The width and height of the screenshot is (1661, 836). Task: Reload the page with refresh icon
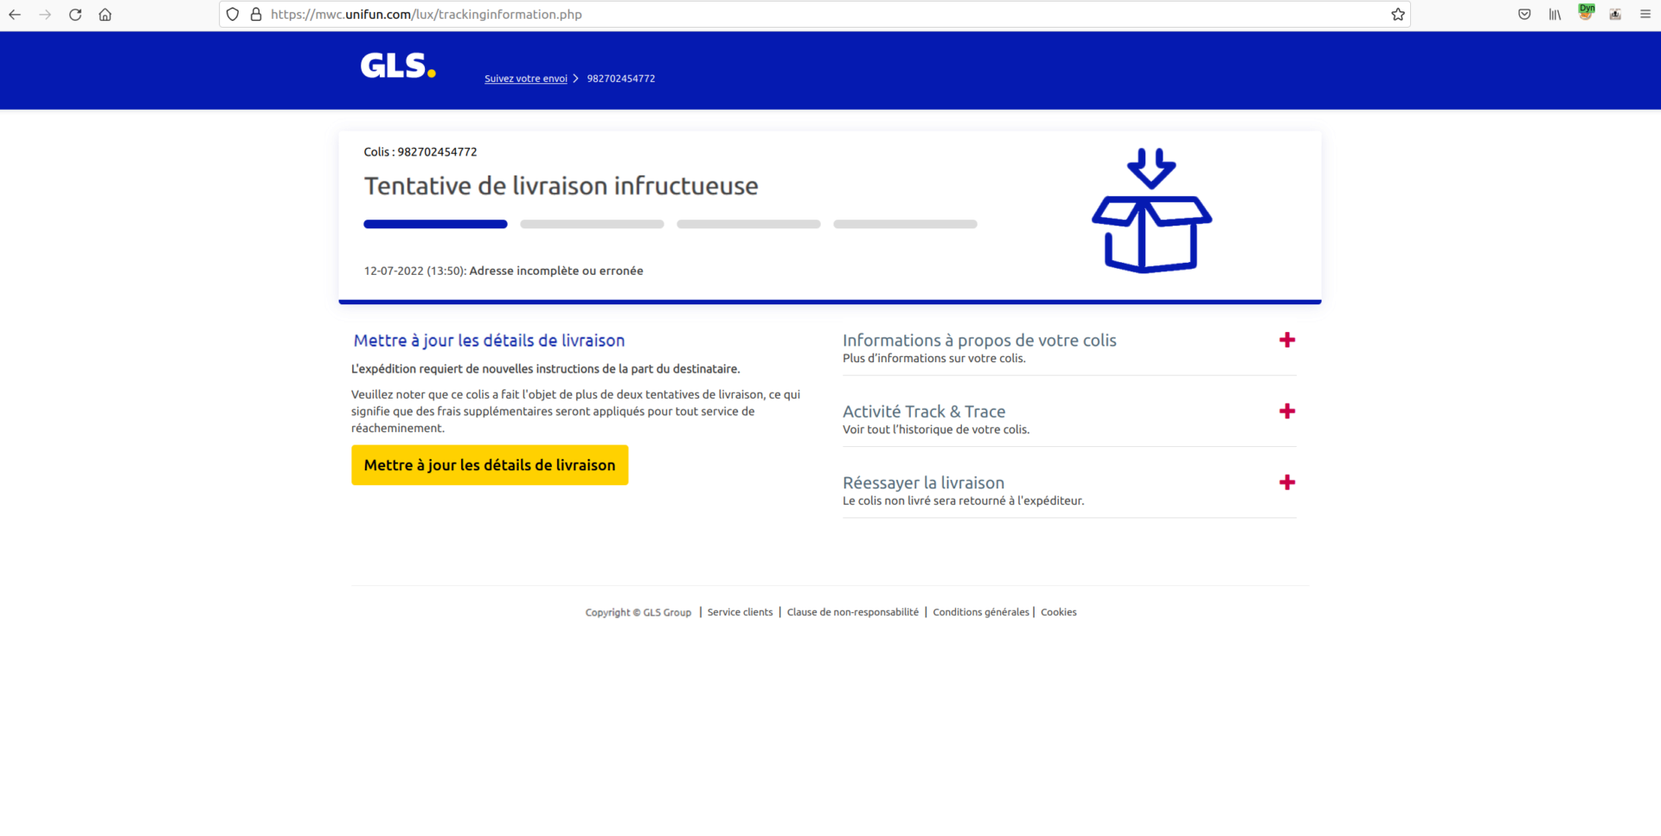pyautogui.click(x=75, y=15)
